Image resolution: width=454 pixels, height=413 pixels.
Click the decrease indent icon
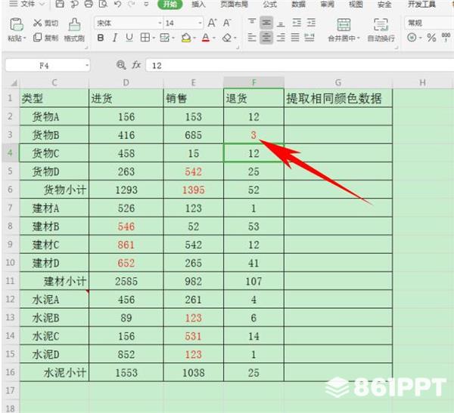297,23
